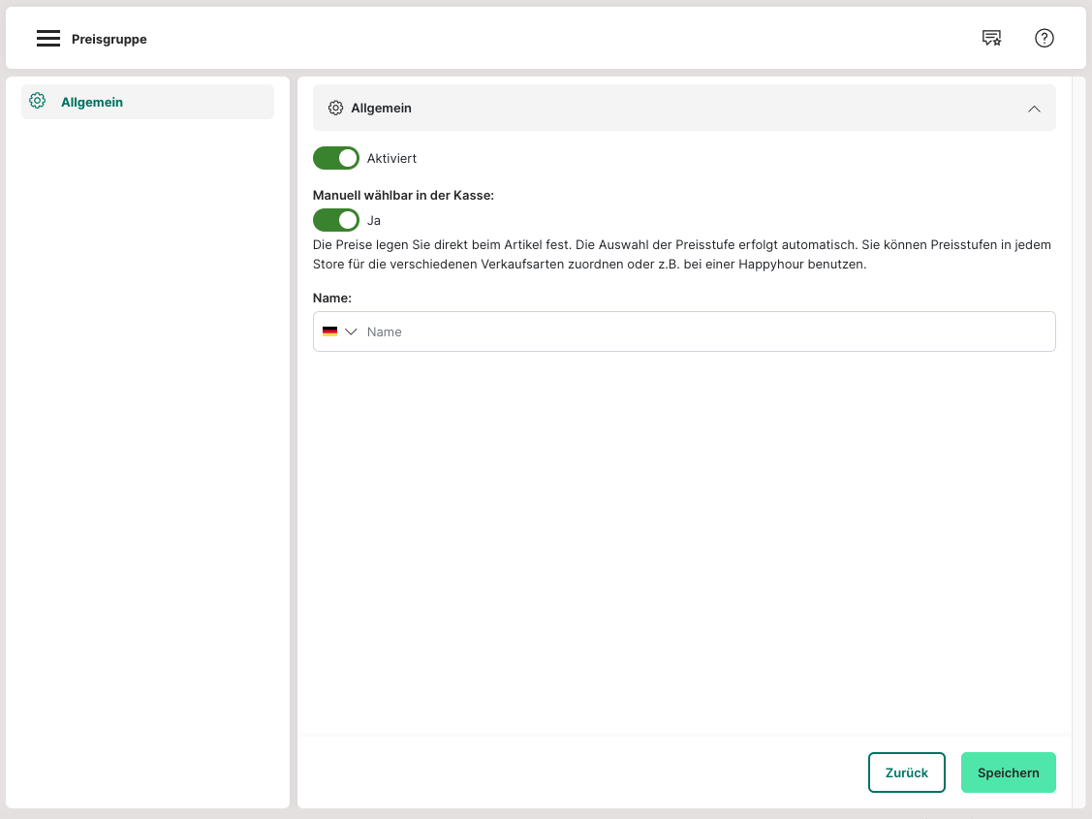The height and width of the screenshot is (819, 1092).
Task: Collapse the Allgemein section using the chevron
Action: coord(1034,109)
